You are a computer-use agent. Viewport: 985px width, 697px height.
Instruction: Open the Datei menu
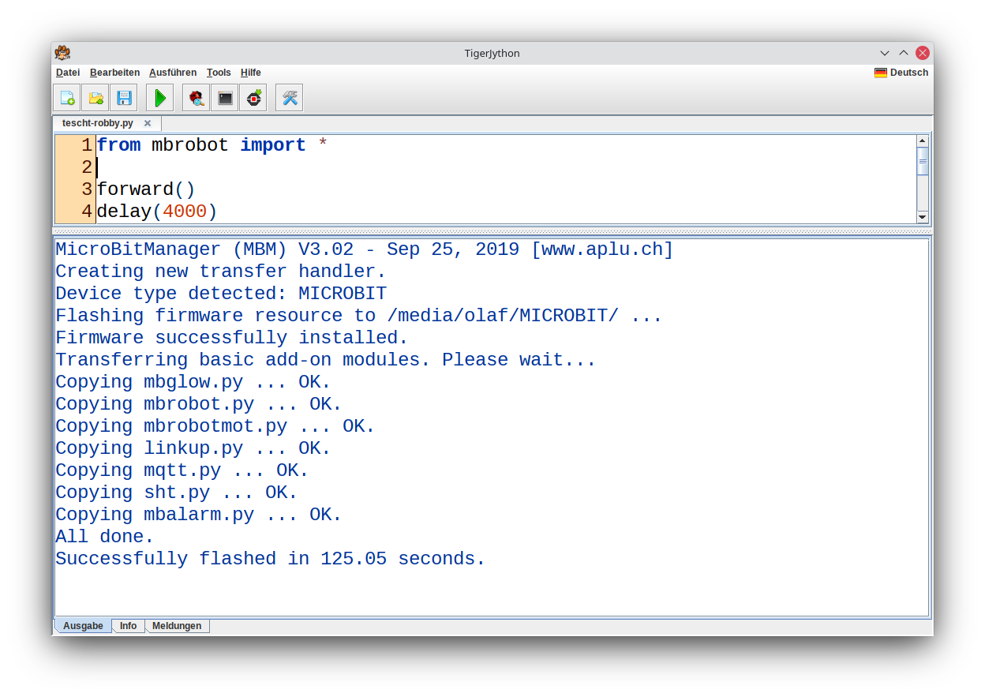68,73
